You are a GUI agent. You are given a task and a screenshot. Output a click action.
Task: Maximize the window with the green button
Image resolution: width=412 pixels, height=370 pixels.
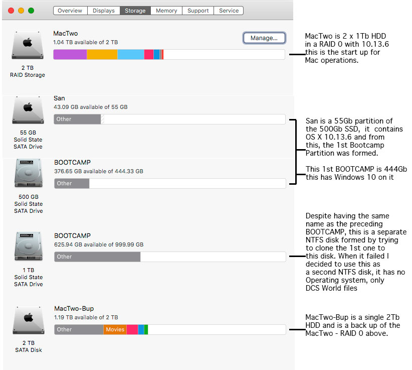click(31, 11)
